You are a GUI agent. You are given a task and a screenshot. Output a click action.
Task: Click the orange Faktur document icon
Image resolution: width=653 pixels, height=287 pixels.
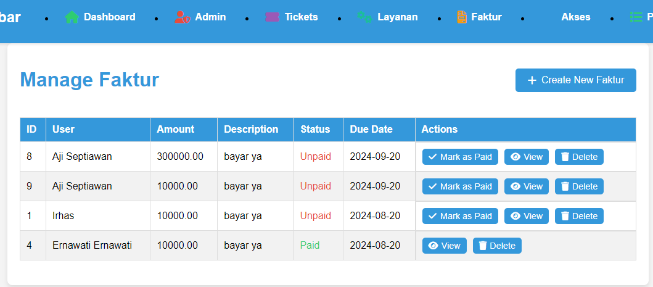[462, 17]
